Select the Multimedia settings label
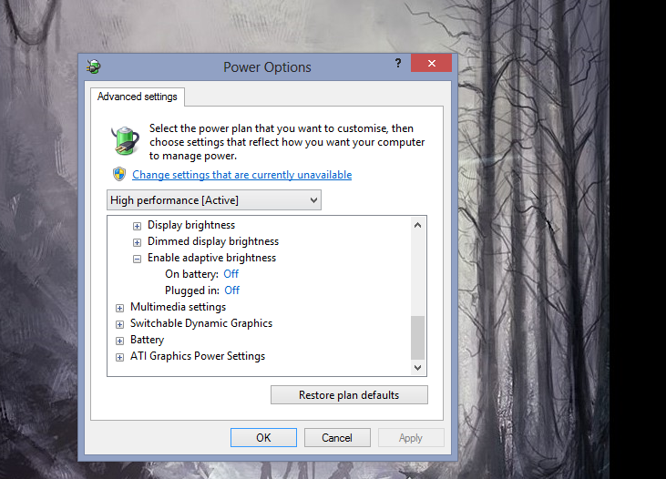The height and width of the screenshot is (479, 666). [x=178, y=307]
